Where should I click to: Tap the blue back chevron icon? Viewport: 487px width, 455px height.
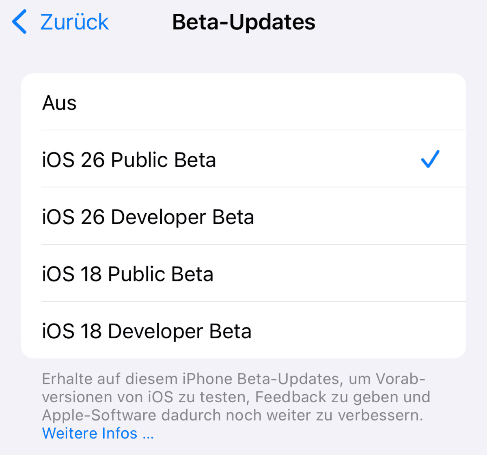point(19,22)
